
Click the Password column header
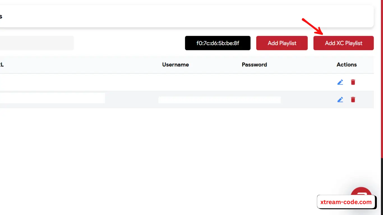point(254,65)
